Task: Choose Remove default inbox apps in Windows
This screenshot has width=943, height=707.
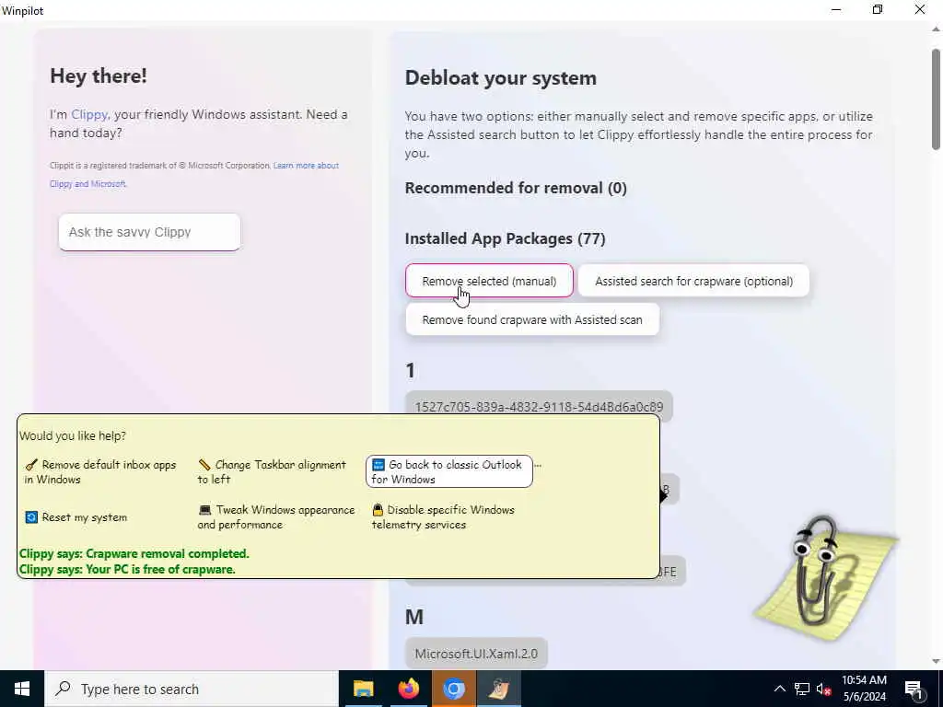Action: [100, 472]
